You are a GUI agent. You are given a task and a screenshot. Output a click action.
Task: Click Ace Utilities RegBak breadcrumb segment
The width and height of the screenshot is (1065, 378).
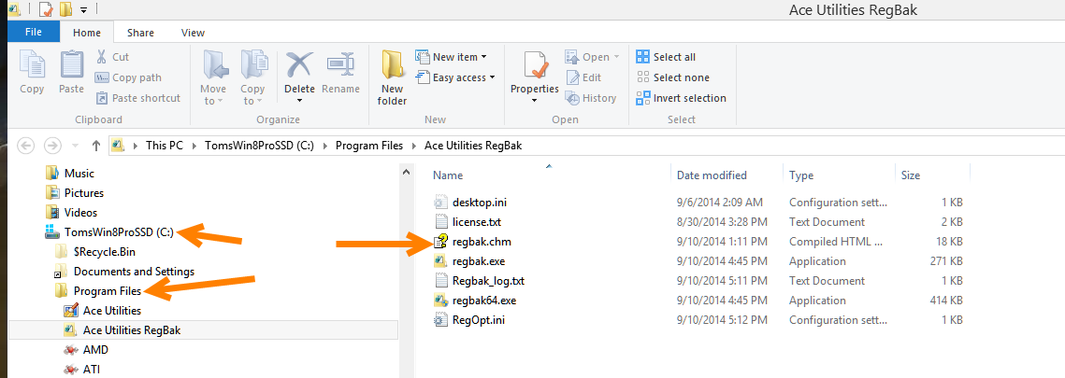tap(473, 145)
